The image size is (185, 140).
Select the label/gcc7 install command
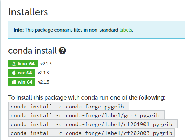coord(86,115)
